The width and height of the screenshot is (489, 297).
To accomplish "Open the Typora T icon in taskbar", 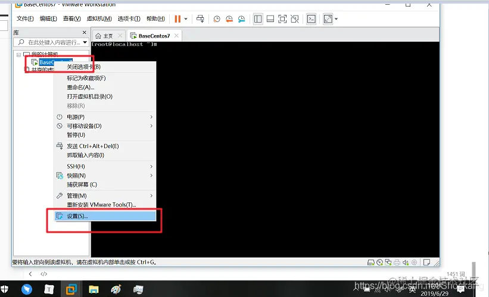I will click(x=49, y=289).
